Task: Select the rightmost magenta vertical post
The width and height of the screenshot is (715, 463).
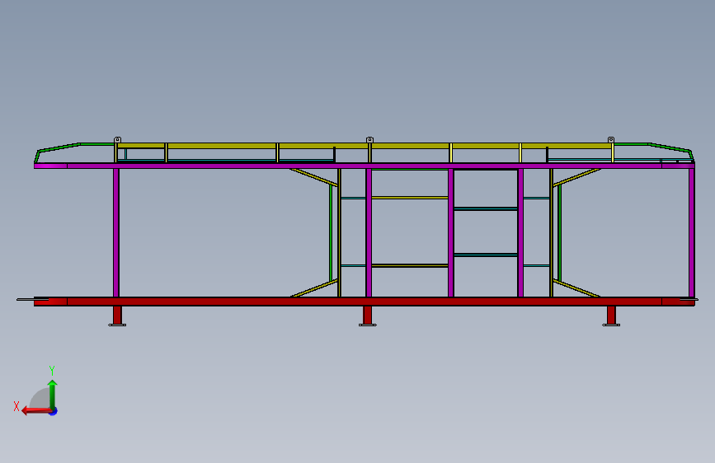Action: (692, 233)
